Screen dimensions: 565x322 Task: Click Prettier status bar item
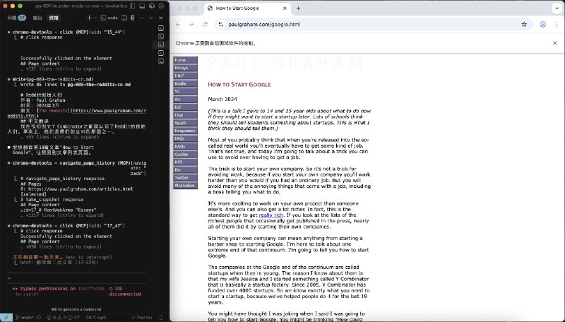142,317
